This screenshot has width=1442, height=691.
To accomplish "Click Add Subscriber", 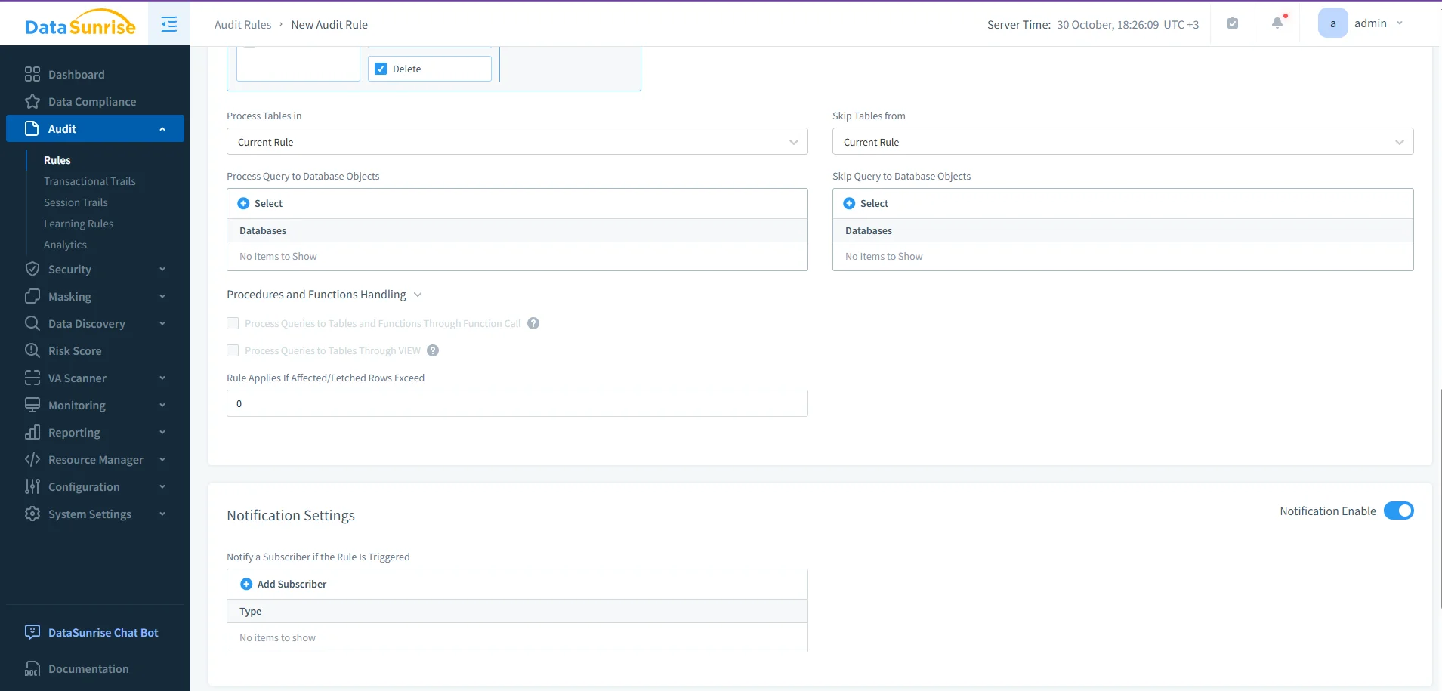I will coord(283,583).
